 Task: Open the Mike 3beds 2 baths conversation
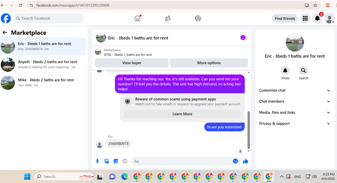click(x=43, y=83)
